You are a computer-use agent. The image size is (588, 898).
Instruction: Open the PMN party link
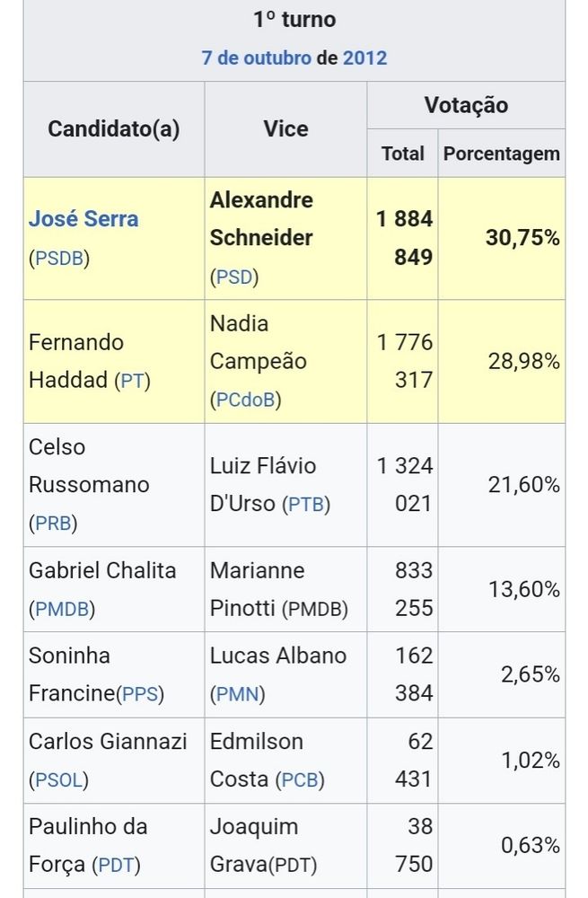[x=238, y=694]
